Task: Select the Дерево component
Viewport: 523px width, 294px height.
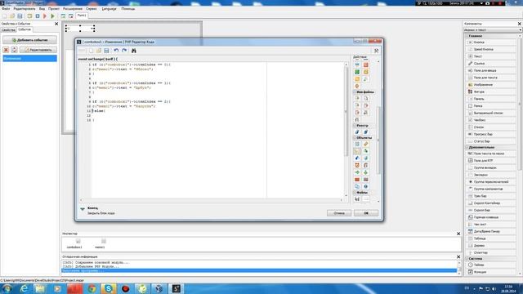Action: (490, 246)
